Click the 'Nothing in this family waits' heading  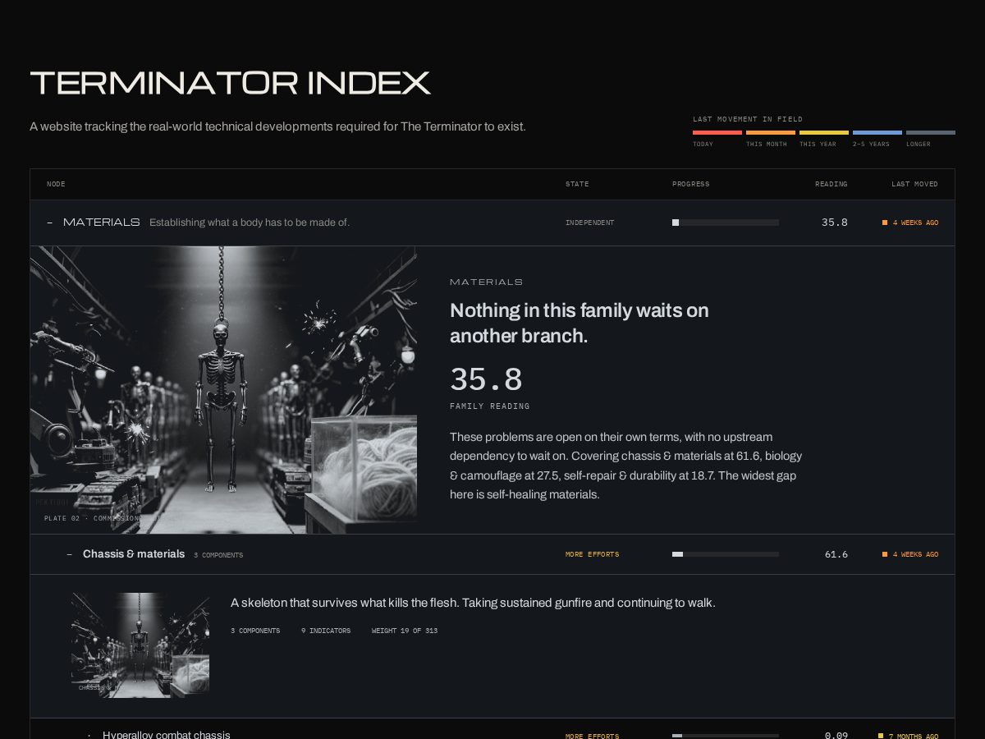click(x=580, y=323)
